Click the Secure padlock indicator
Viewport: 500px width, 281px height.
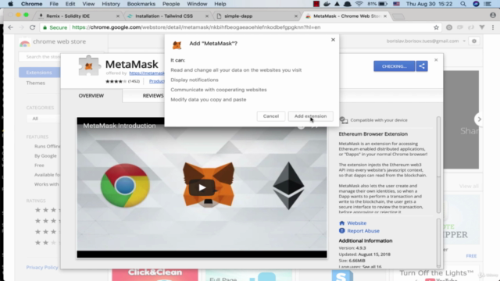[55, 27]
